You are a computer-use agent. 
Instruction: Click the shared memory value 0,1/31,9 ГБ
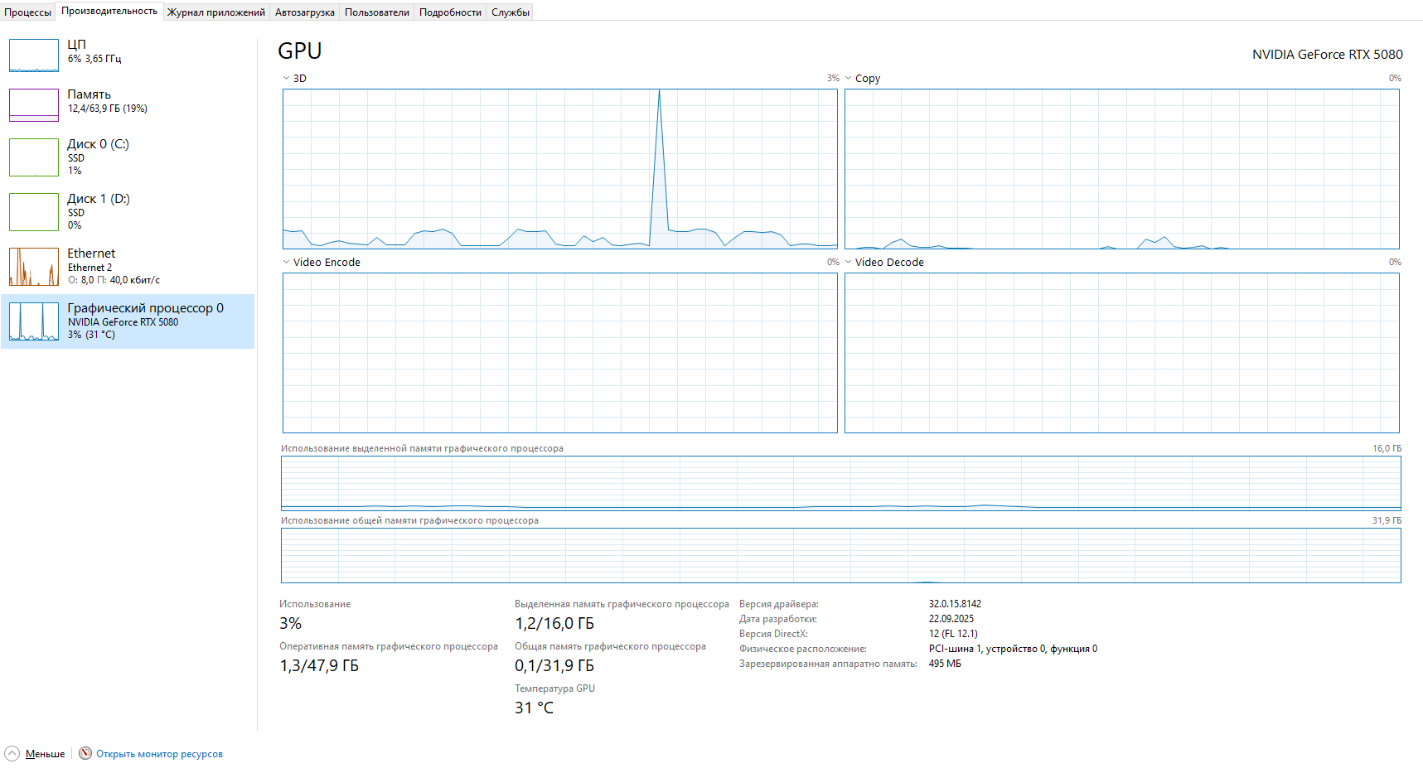point(554,666)
